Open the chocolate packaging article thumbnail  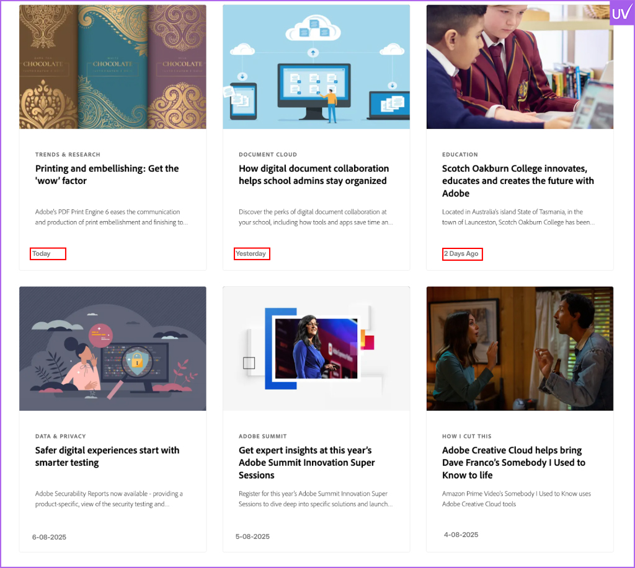point(113,67)
